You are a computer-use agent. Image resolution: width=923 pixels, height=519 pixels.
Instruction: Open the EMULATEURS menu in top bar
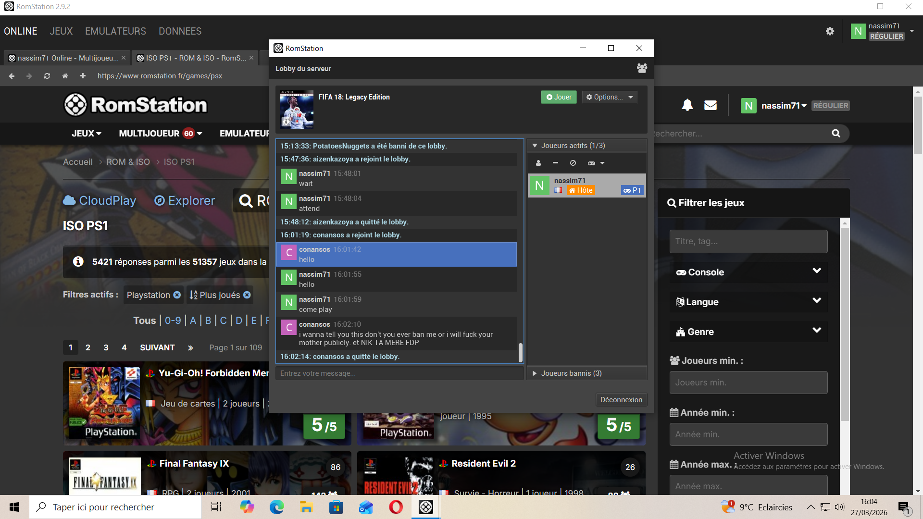click(115, 31)
